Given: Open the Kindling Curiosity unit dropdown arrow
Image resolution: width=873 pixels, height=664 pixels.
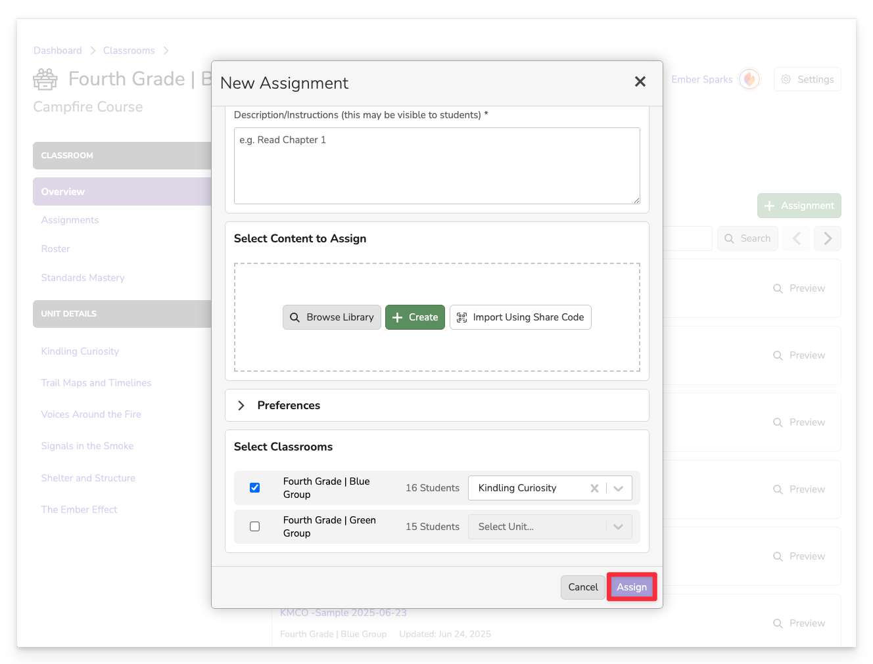Looking at the screenshot, I should point(618,488).
